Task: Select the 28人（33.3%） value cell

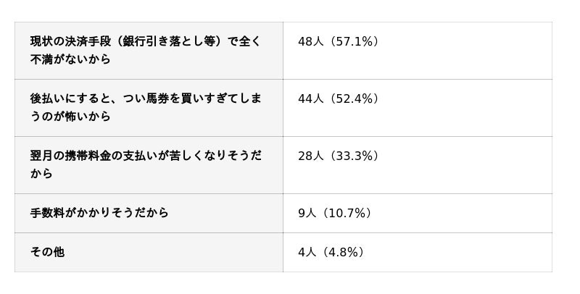Action: (x=418, y=165)
